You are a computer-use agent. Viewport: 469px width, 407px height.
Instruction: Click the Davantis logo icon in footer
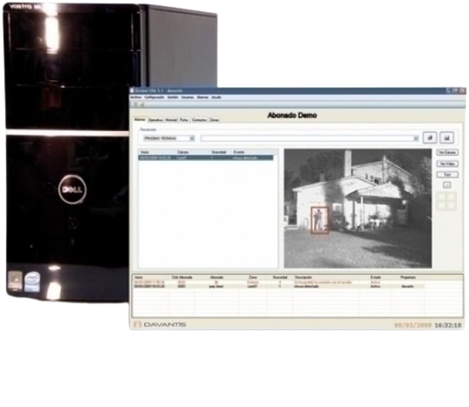137,325
